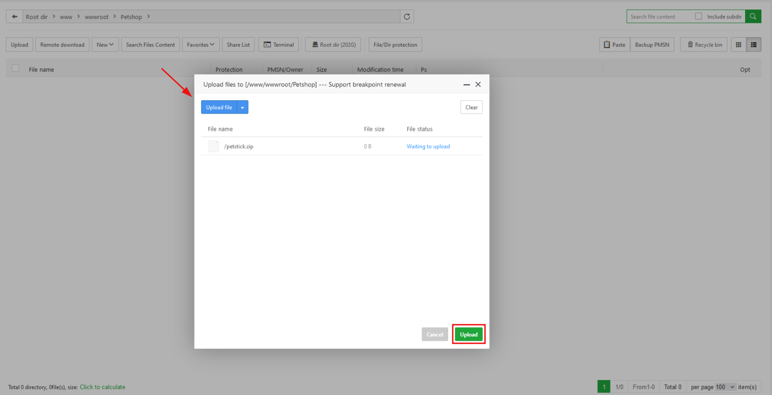
Task: Open File/Dir protection
Action: (x=395, y=45)
